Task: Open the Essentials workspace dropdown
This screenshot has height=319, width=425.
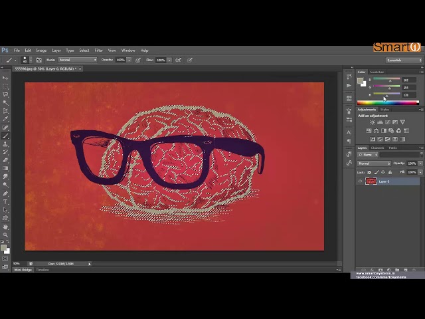Action: coord(404,60)
